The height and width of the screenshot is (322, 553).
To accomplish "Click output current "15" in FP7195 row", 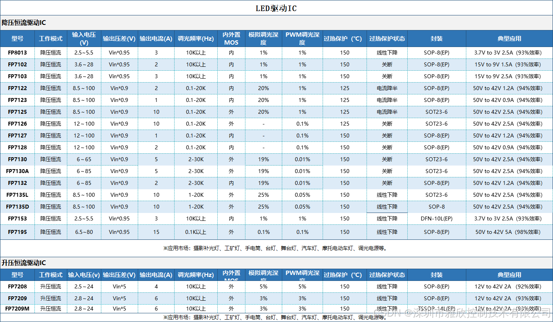I will 156,232.
